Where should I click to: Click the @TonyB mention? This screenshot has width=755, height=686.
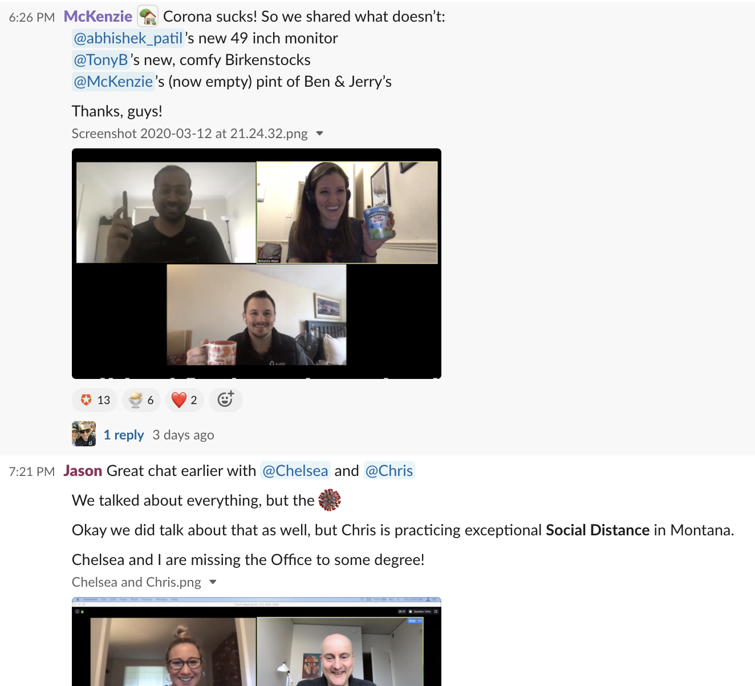pos(101,60)
